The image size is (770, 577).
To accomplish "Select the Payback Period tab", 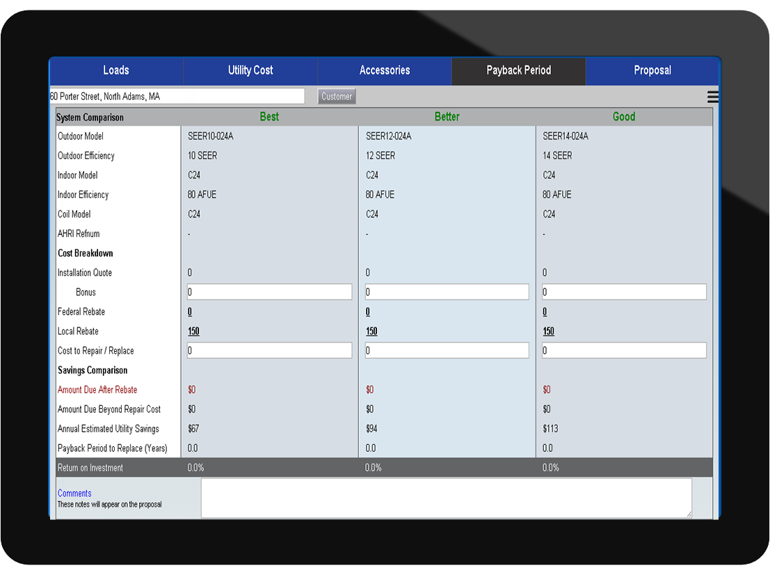I will tap(518, 70).
